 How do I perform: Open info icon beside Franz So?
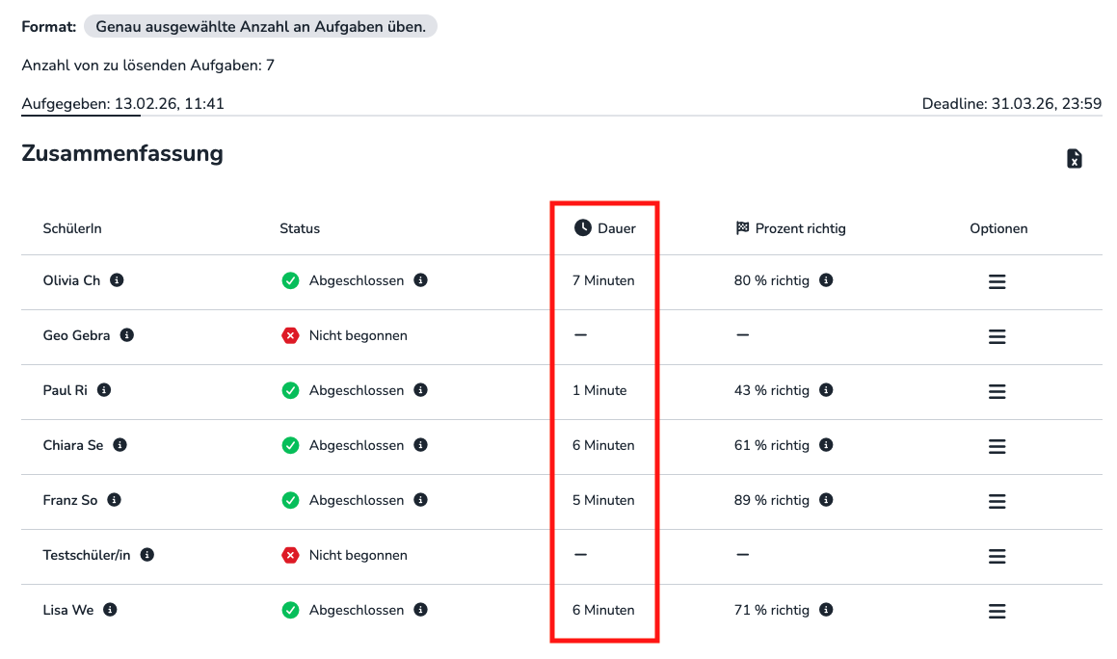coord(114,500)
